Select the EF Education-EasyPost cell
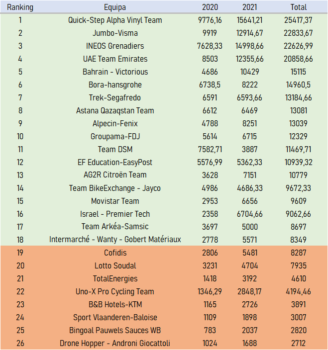This screenshot has width=328, height=350. tap(115, 163)
